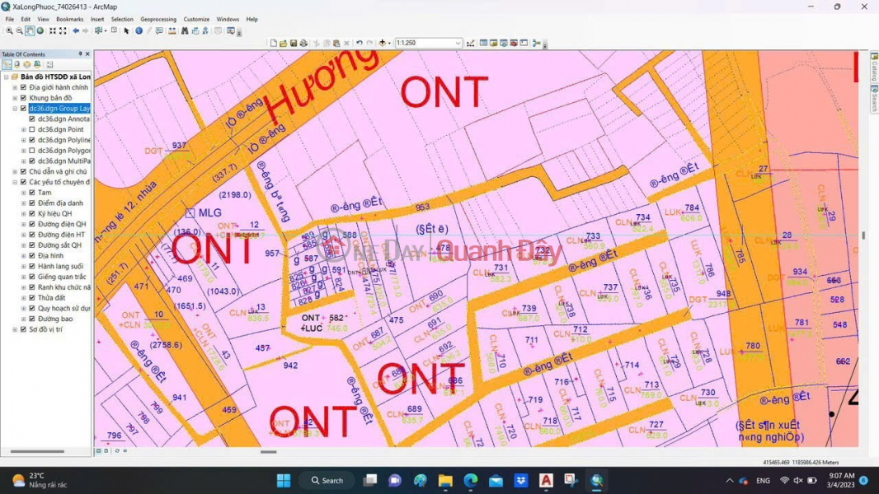879x494 pixels.
Task: Click the Windows taskbar Search button
Action: point(328,480)
